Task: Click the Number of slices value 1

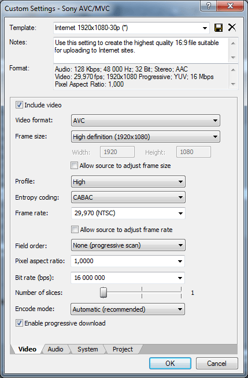Action: 193,293
